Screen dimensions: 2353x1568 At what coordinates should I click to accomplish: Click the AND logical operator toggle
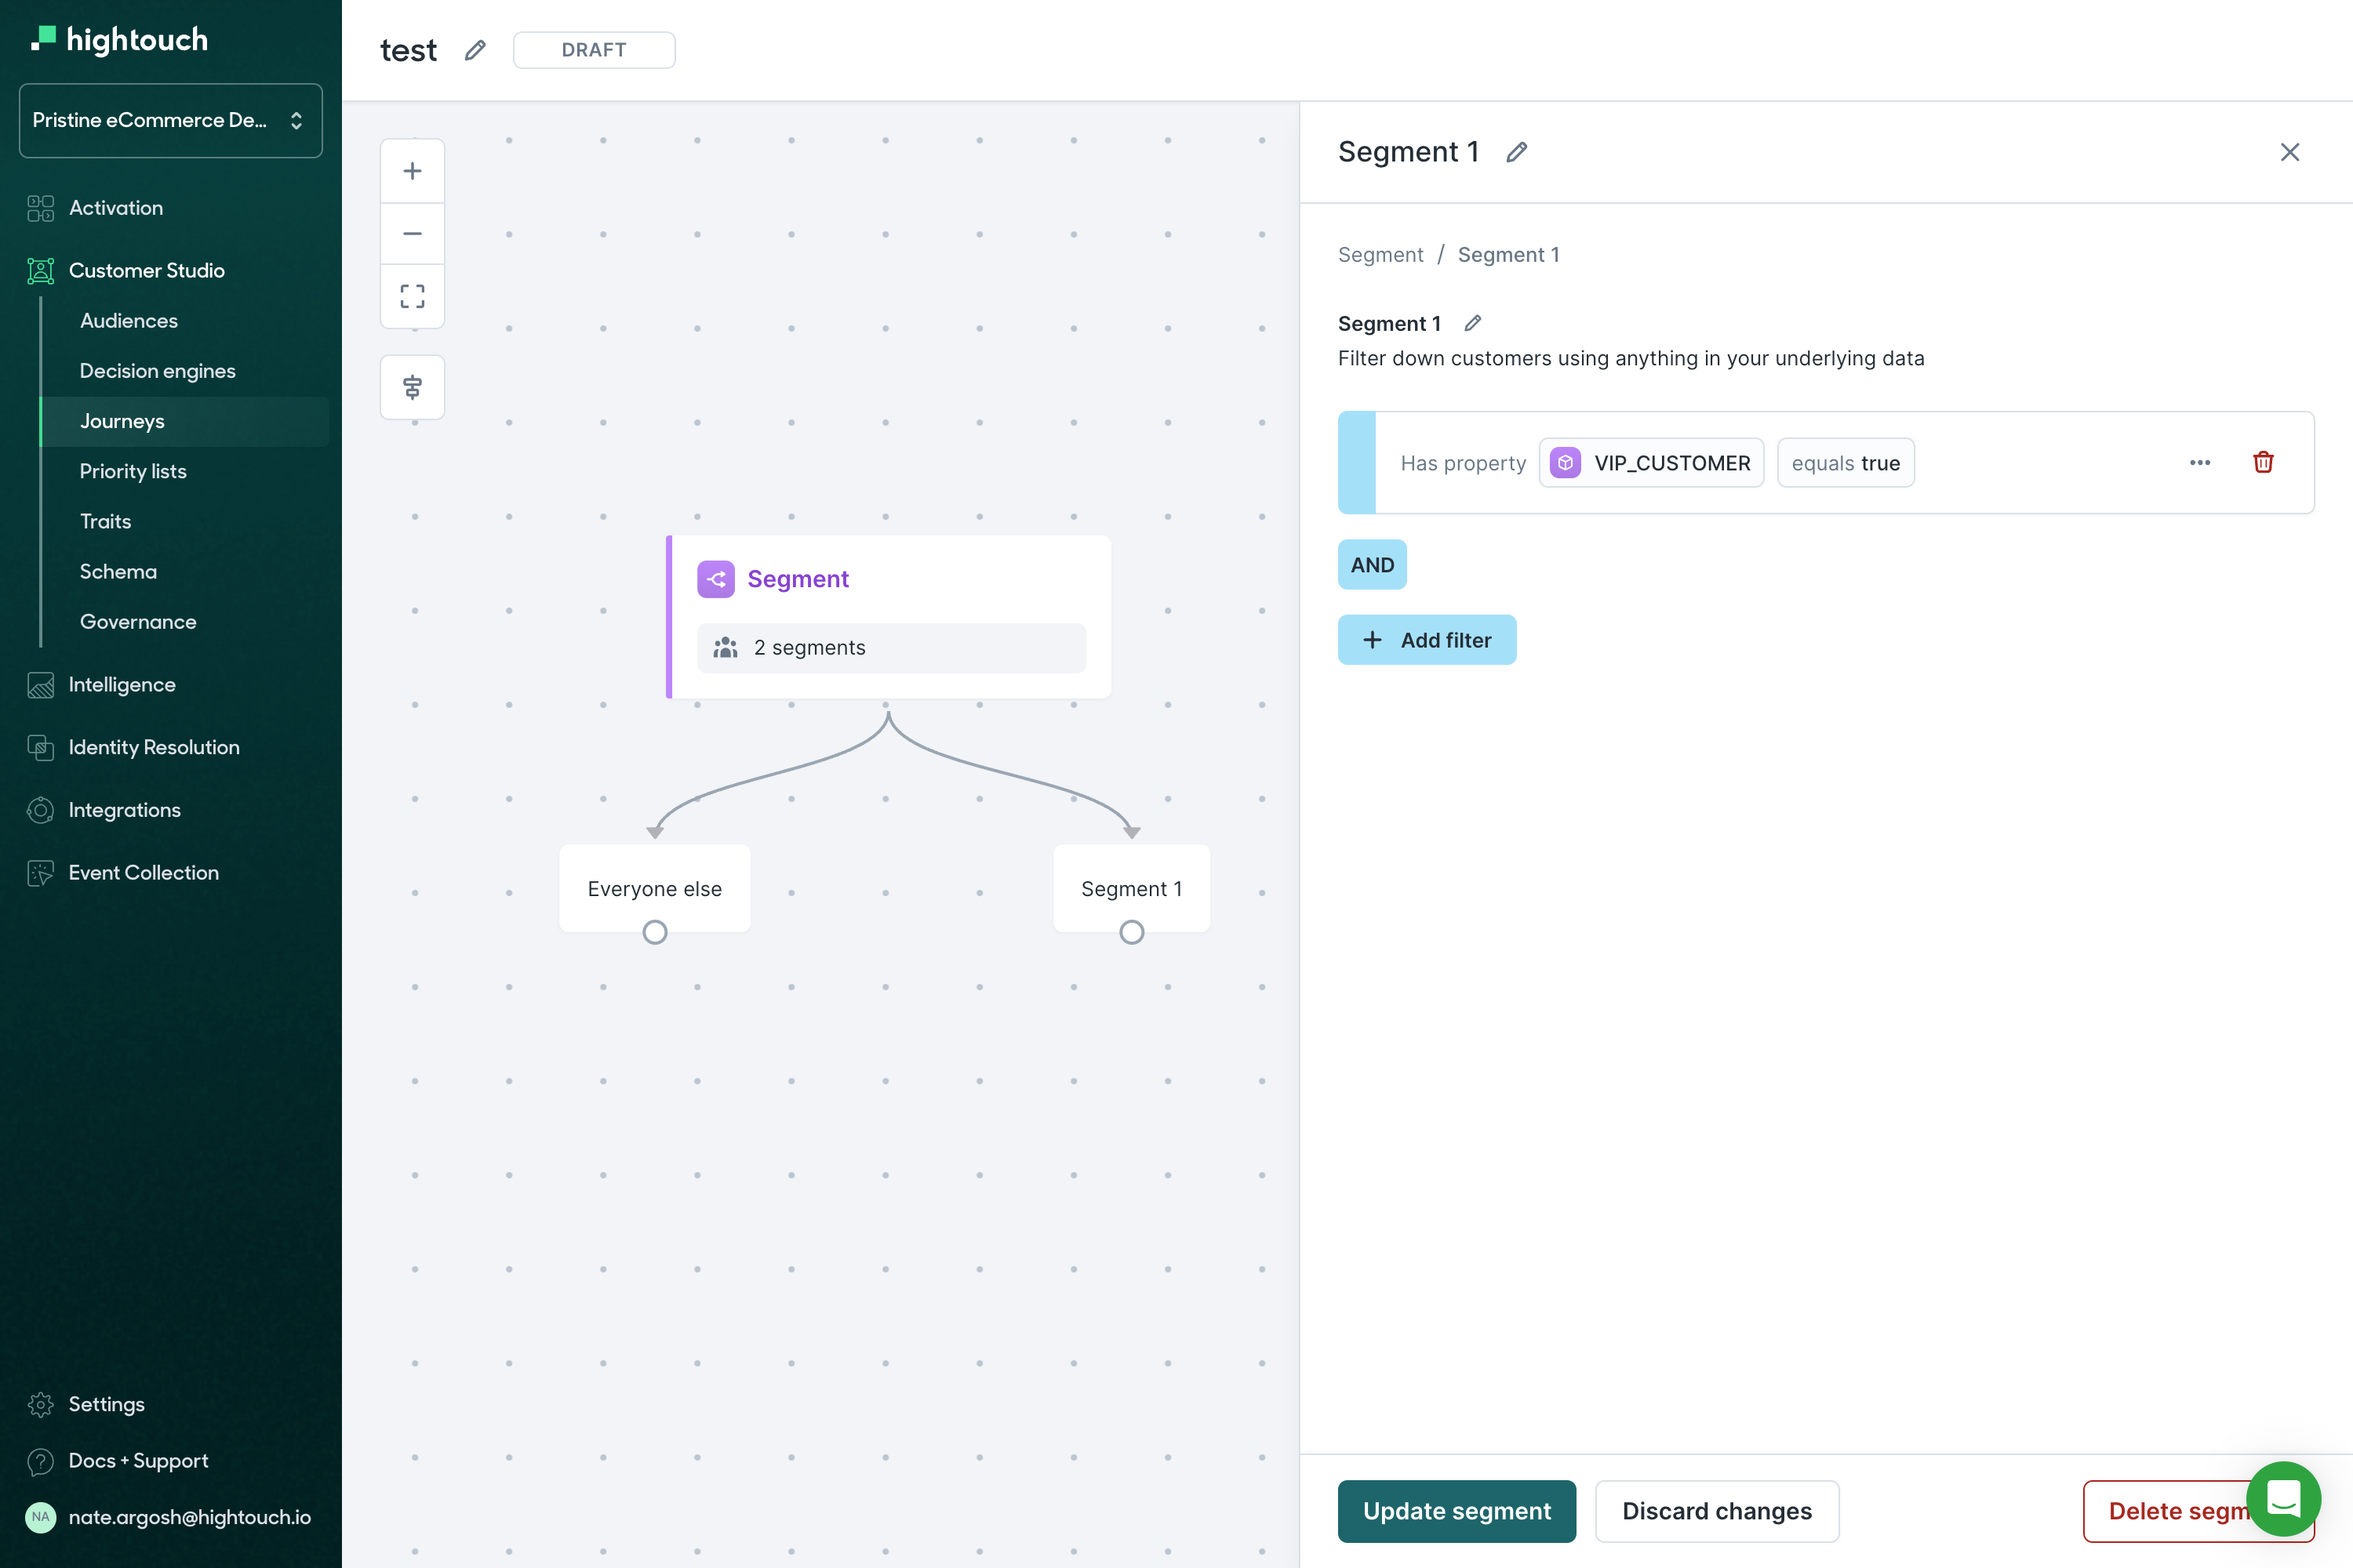pos(1373,564)
